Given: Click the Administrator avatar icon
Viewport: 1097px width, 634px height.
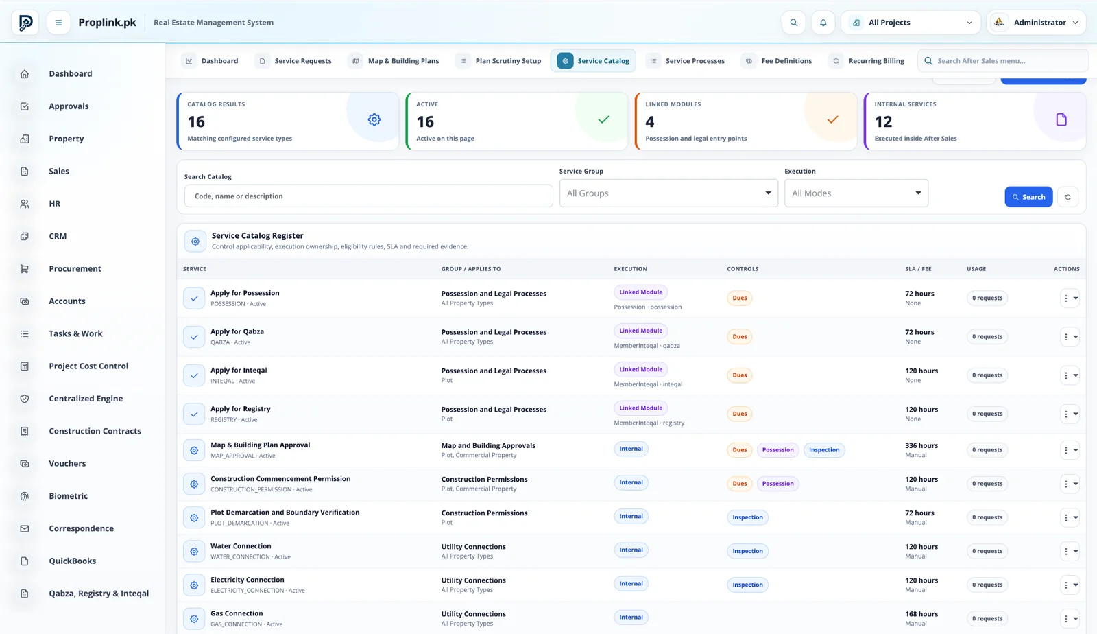Looking at the screenshot, I should 999,23.
